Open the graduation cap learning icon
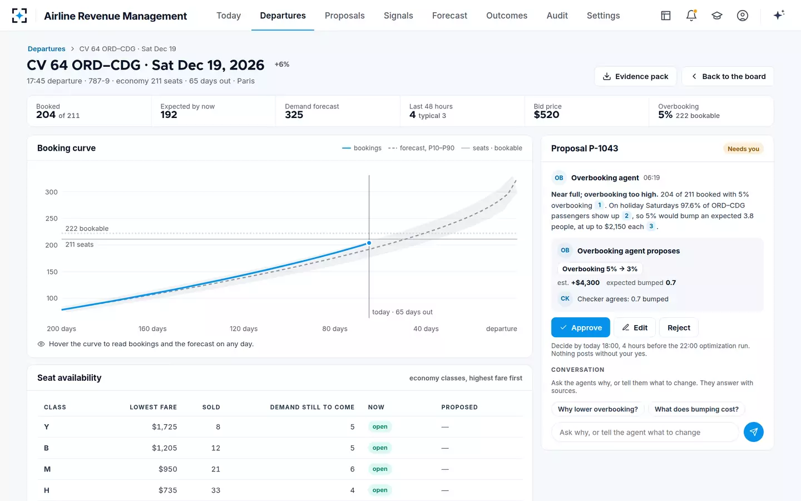Viewport: 801px width, 501px height. pyautogui.click(x=717, y=16)
